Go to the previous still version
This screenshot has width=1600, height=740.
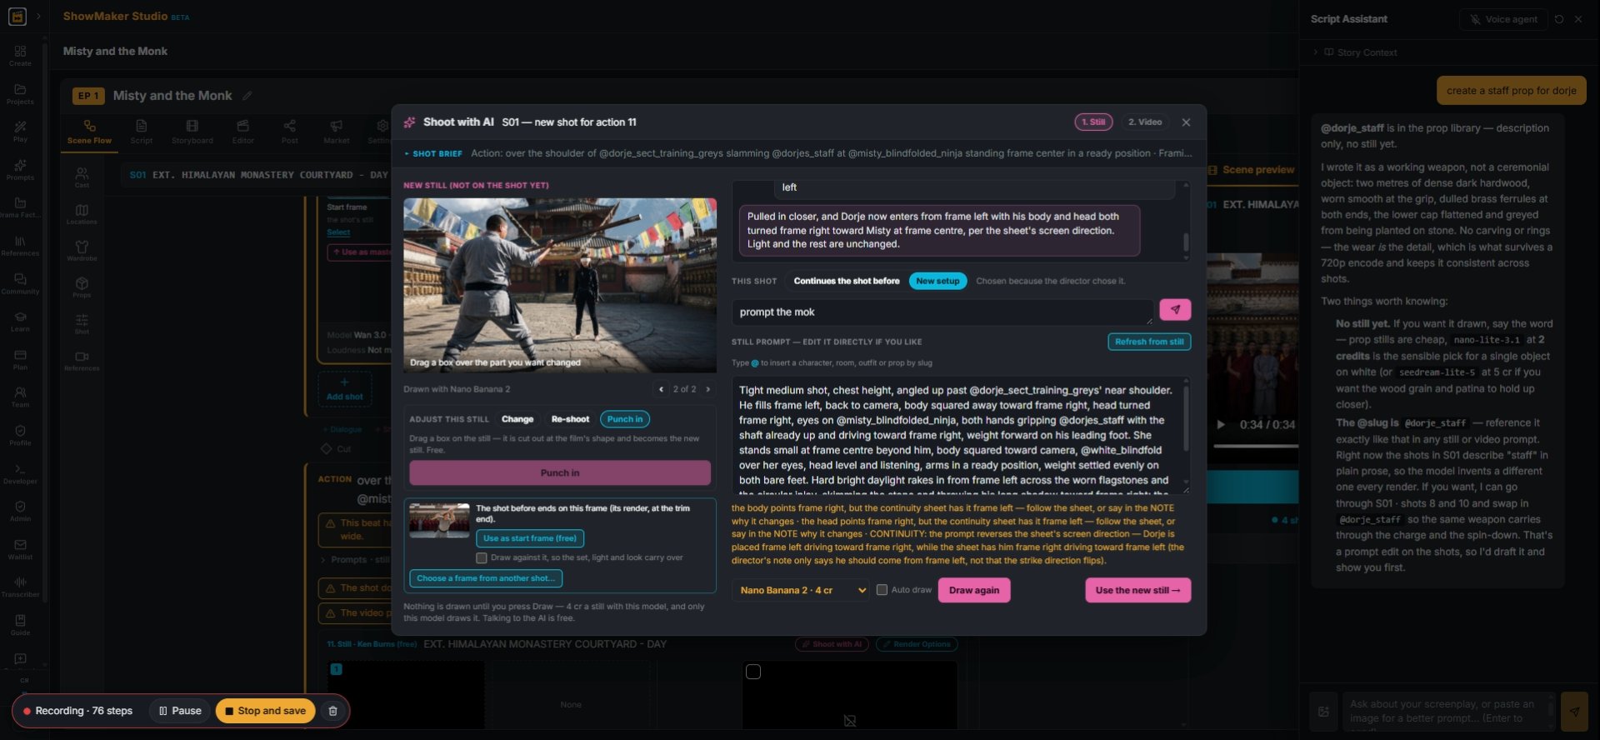pyautogui.click(x=662, y=389)
